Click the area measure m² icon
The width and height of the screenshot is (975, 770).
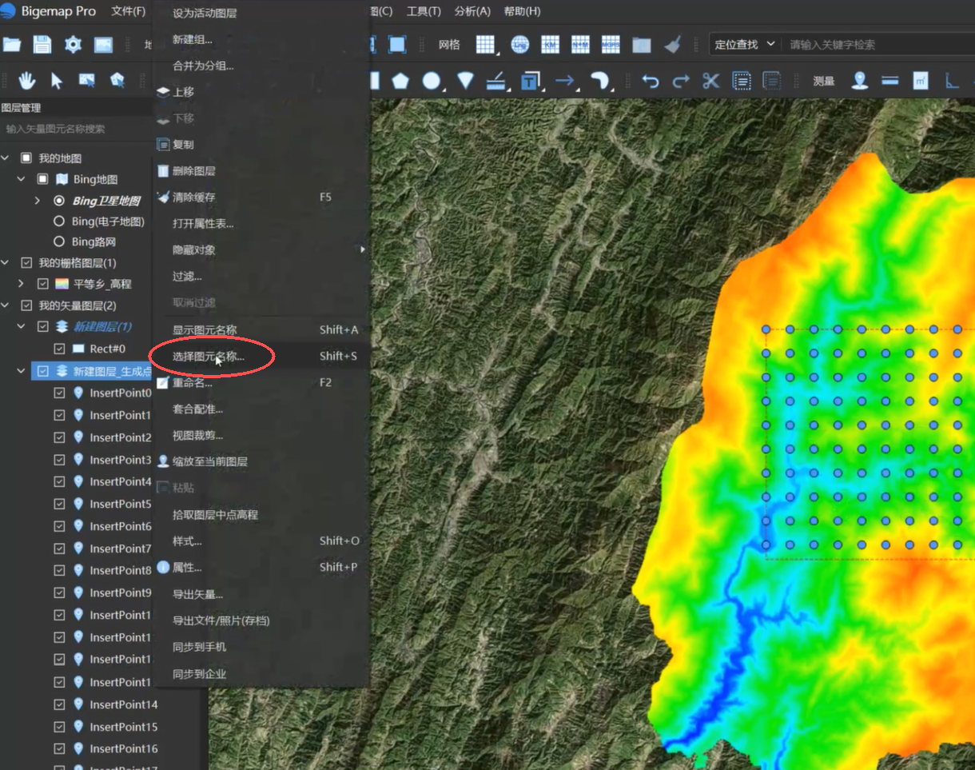pyautogui.click(x=921, y=80)
